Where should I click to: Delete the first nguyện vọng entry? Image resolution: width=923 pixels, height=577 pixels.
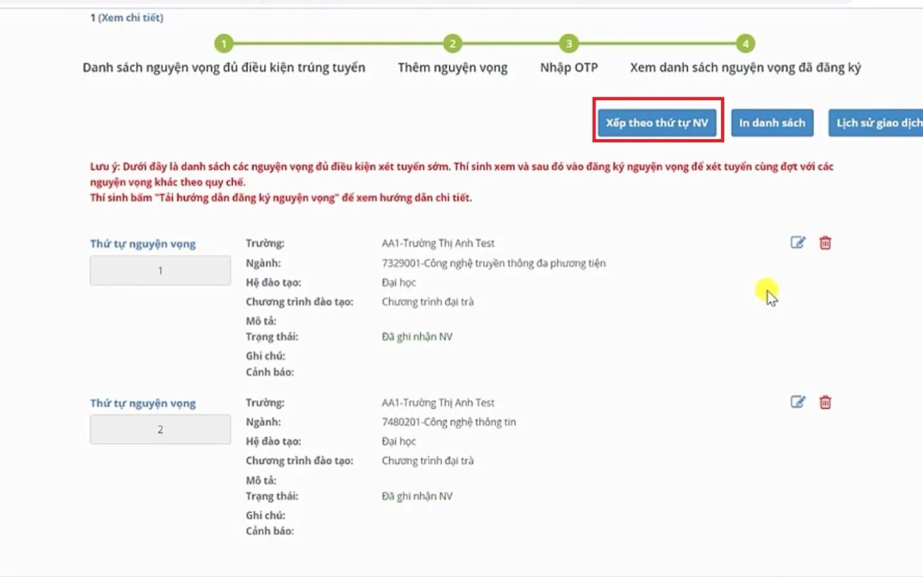pos(825,243)
